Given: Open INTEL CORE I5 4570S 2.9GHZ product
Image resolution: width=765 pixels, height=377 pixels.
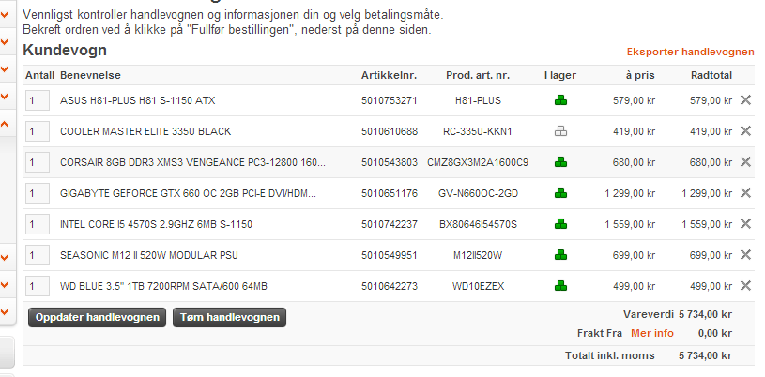Looking at the screenshot, I should (156, 224).
